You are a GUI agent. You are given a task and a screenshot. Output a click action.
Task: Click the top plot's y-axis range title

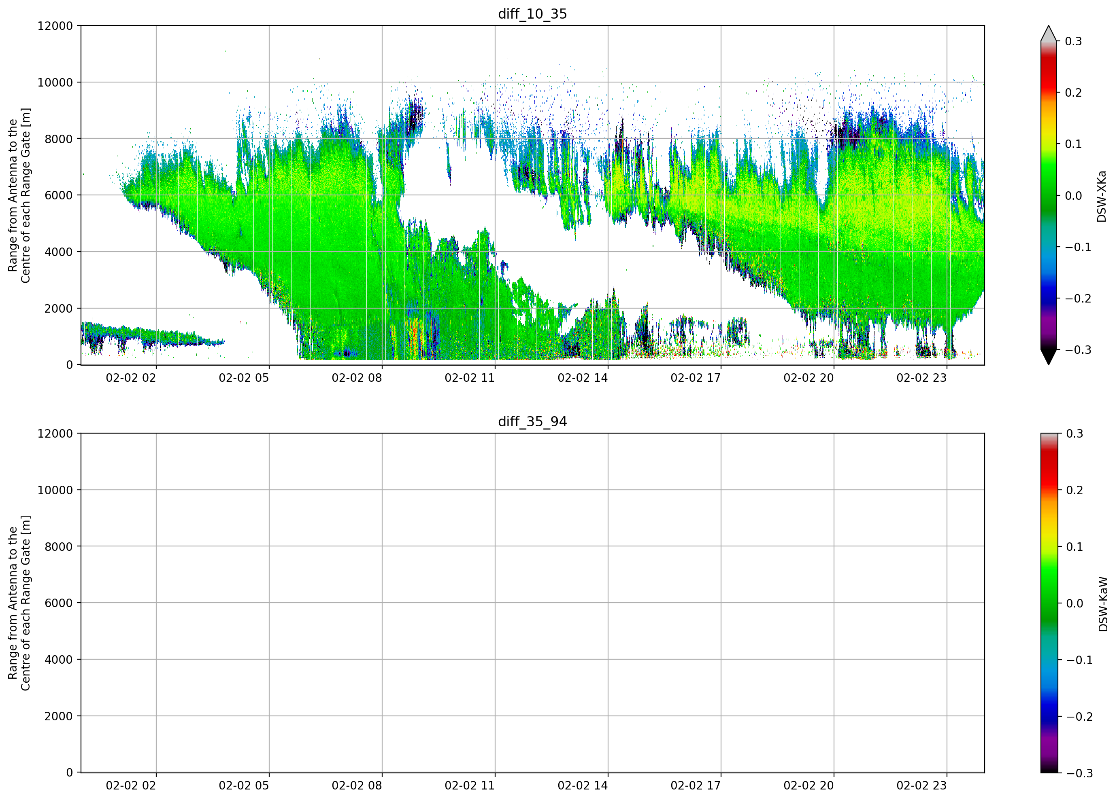19,195
